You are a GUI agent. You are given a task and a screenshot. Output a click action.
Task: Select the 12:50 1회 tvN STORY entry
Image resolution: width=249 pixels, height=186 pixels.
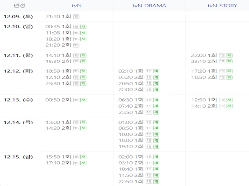pyautogui.click(x=204, y=100)
